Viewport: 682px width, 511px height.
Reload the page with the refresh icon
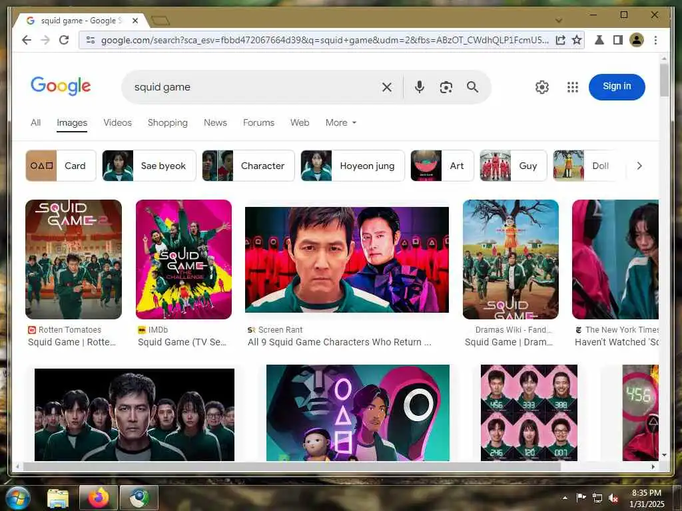pos(64,40)
